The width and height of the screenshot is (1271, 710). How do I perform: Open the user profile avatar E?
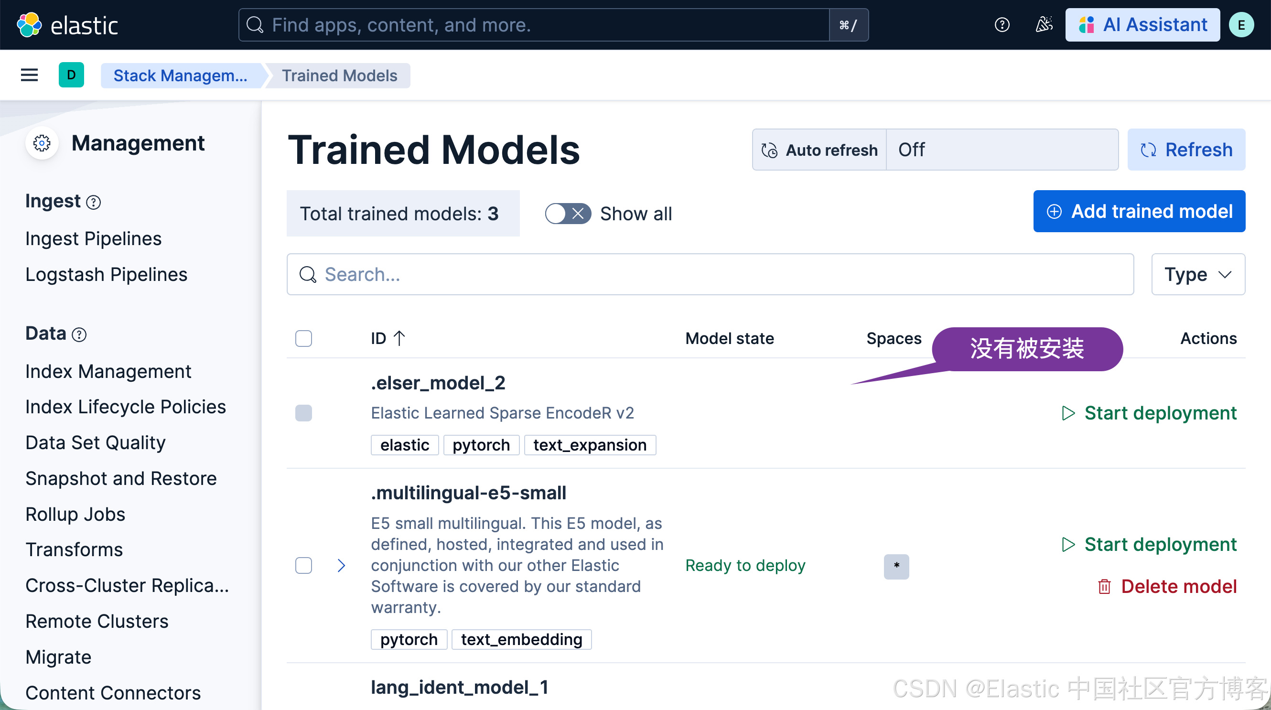pos(1241,25)
